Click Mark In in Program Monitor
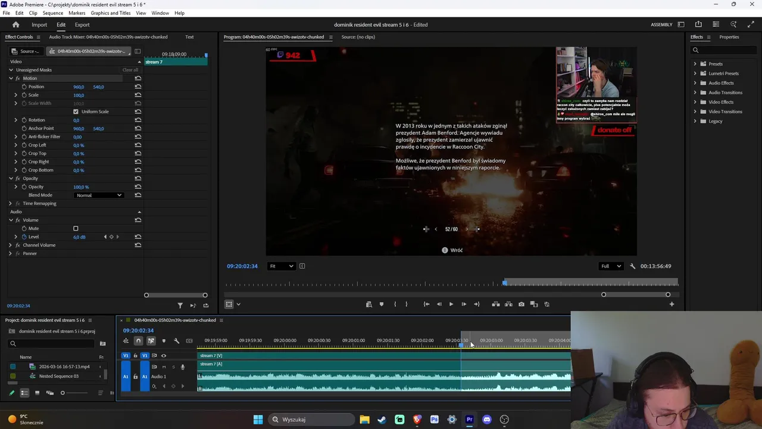Image resolution: width=762 pixels, height=429 pixels. pos(395,304)
